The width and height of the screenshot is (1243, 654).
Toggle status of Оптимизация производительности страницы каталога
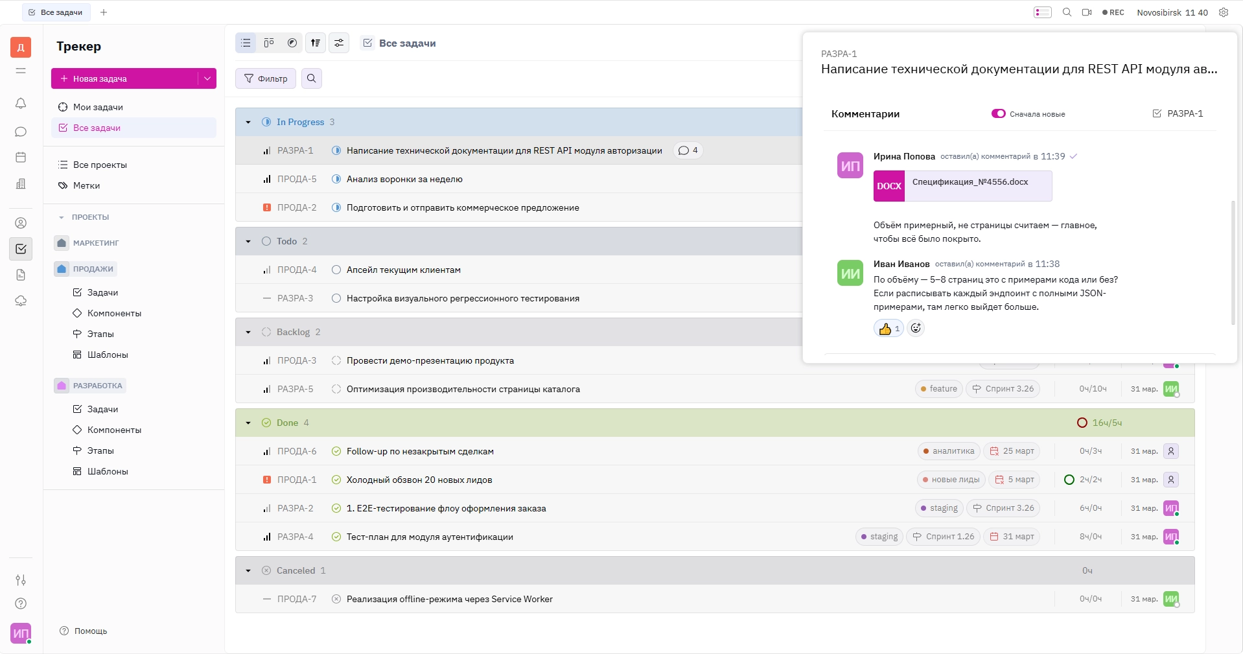(x=336, y=389)
